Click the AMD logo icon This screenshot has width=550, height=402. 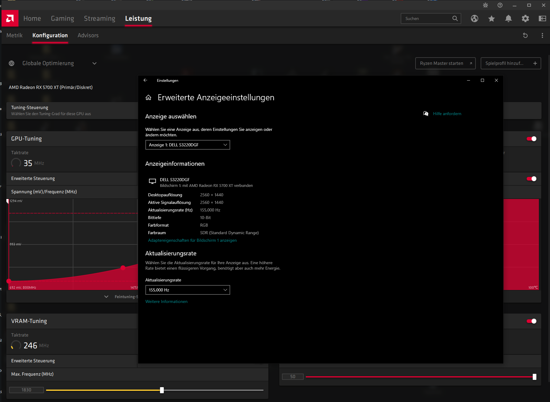[x=10, y=18]
